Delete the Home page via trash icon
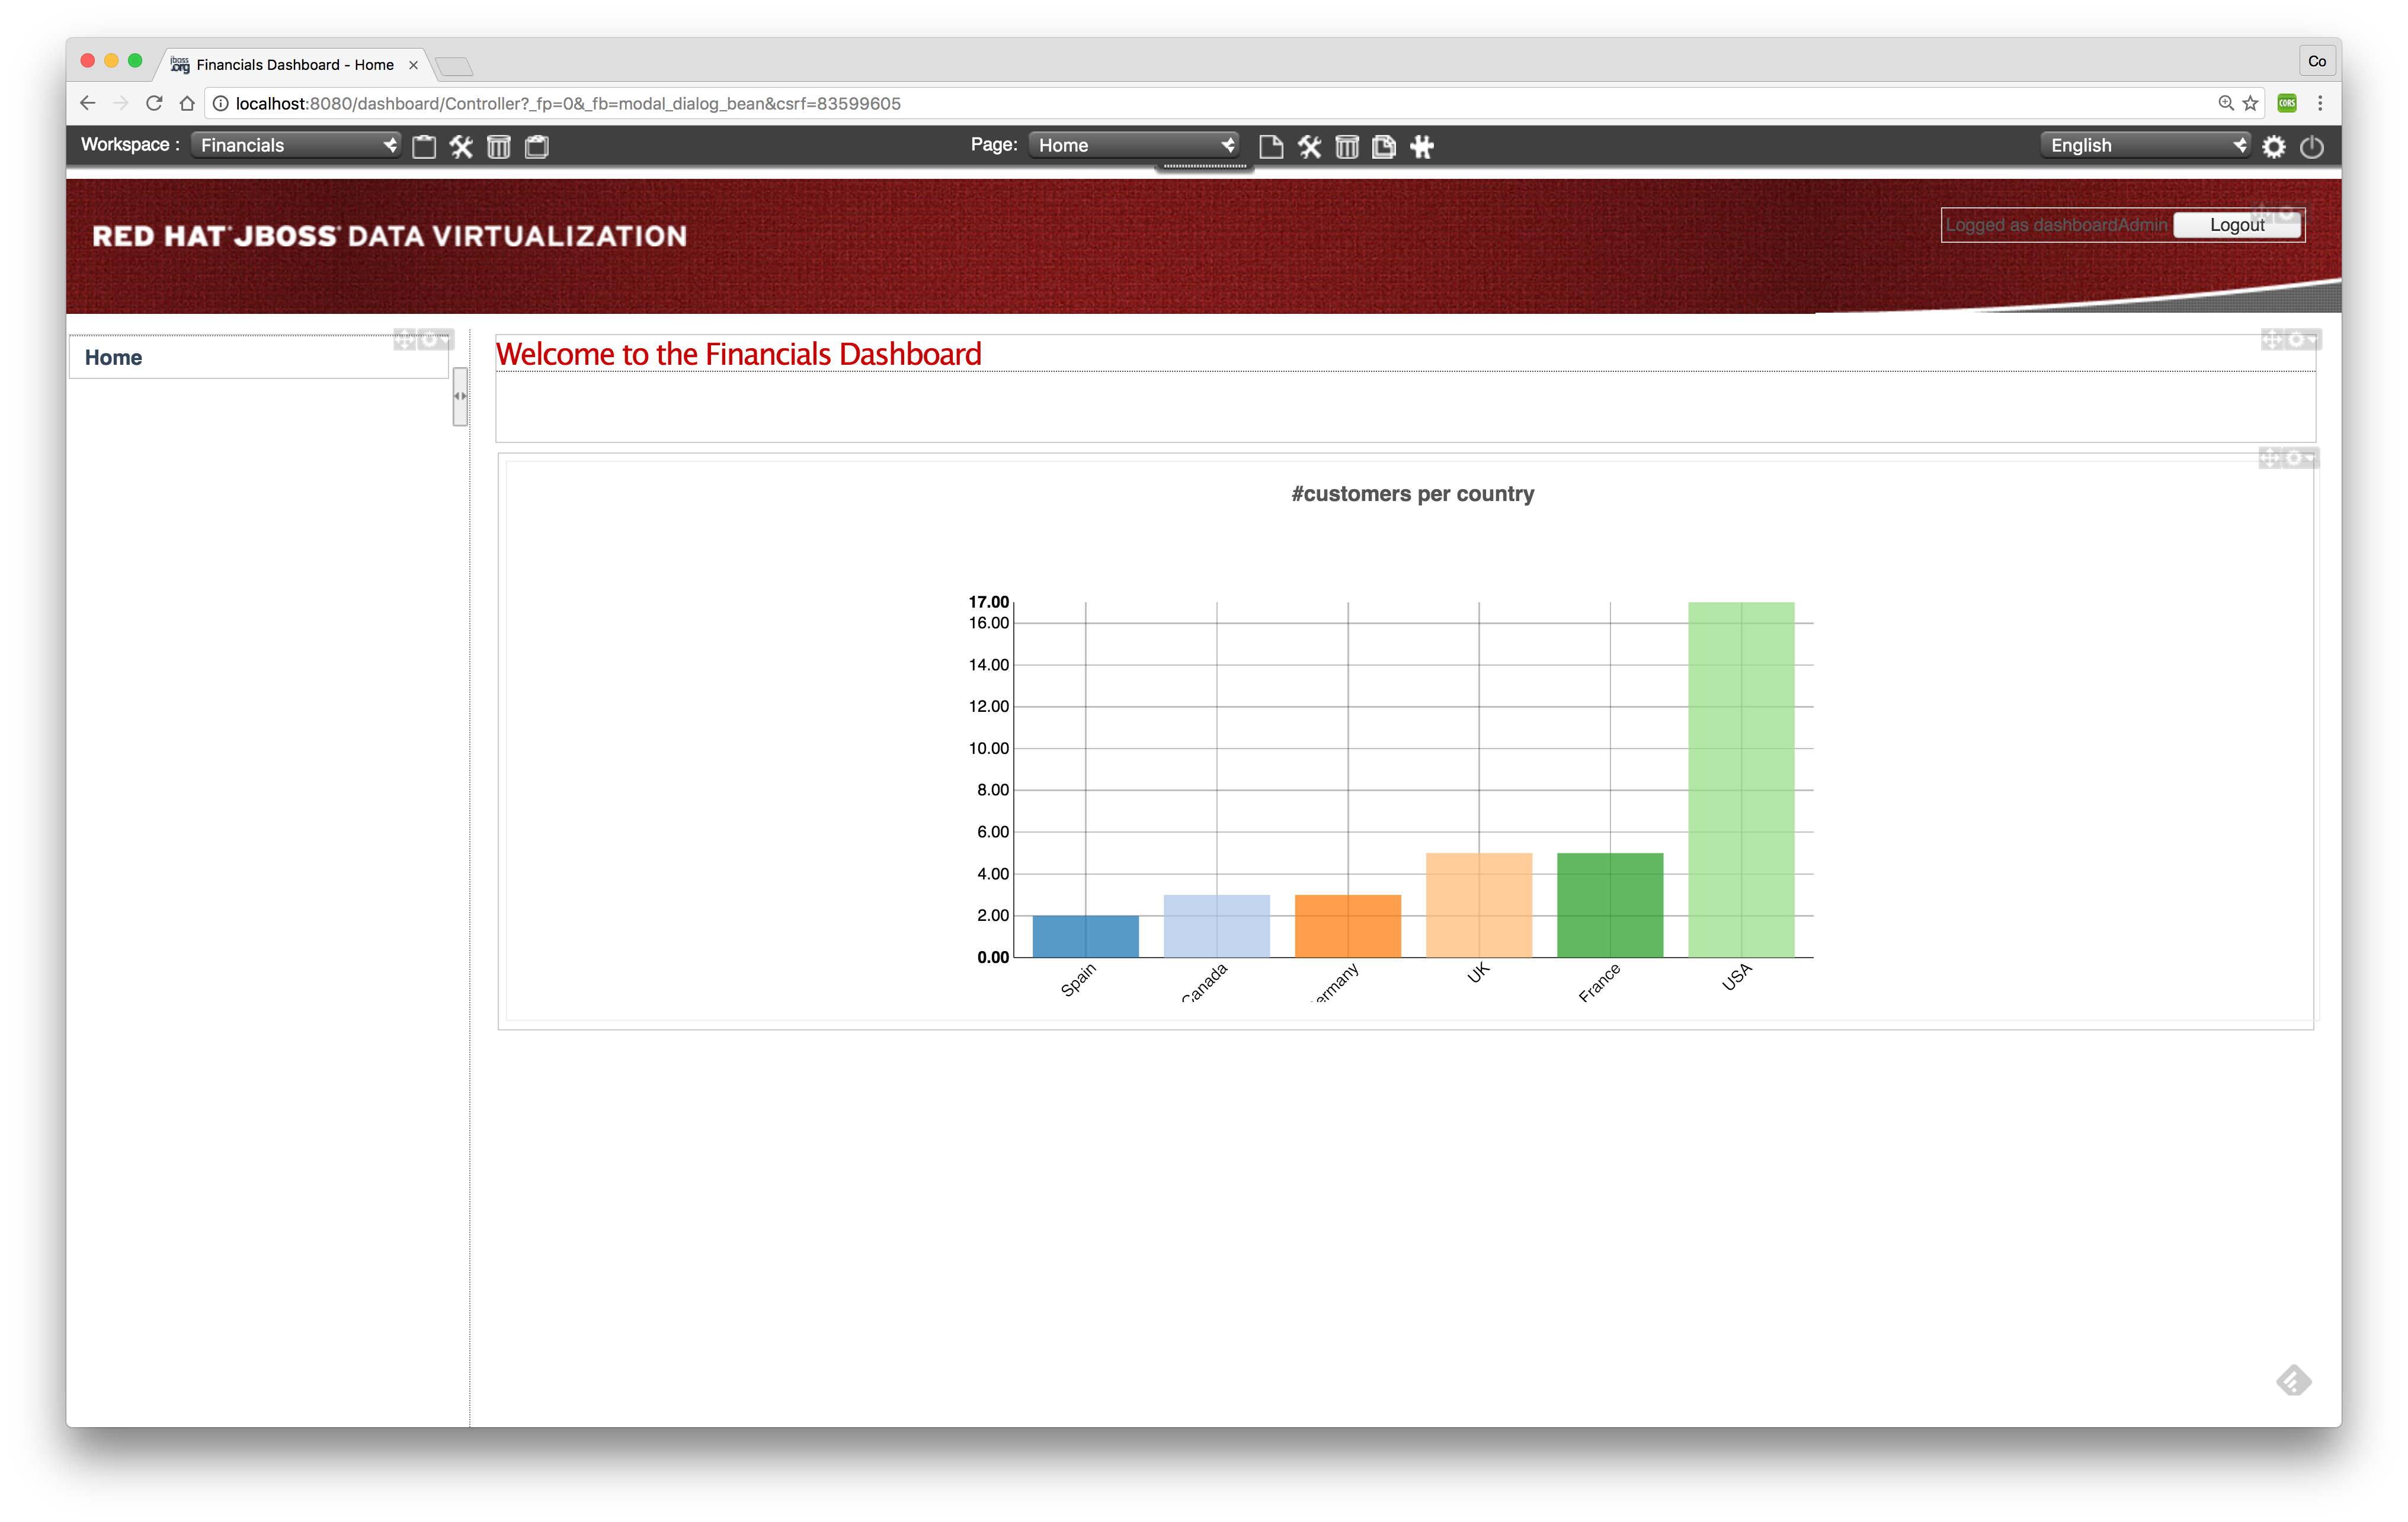 [x=1347, y=146]
